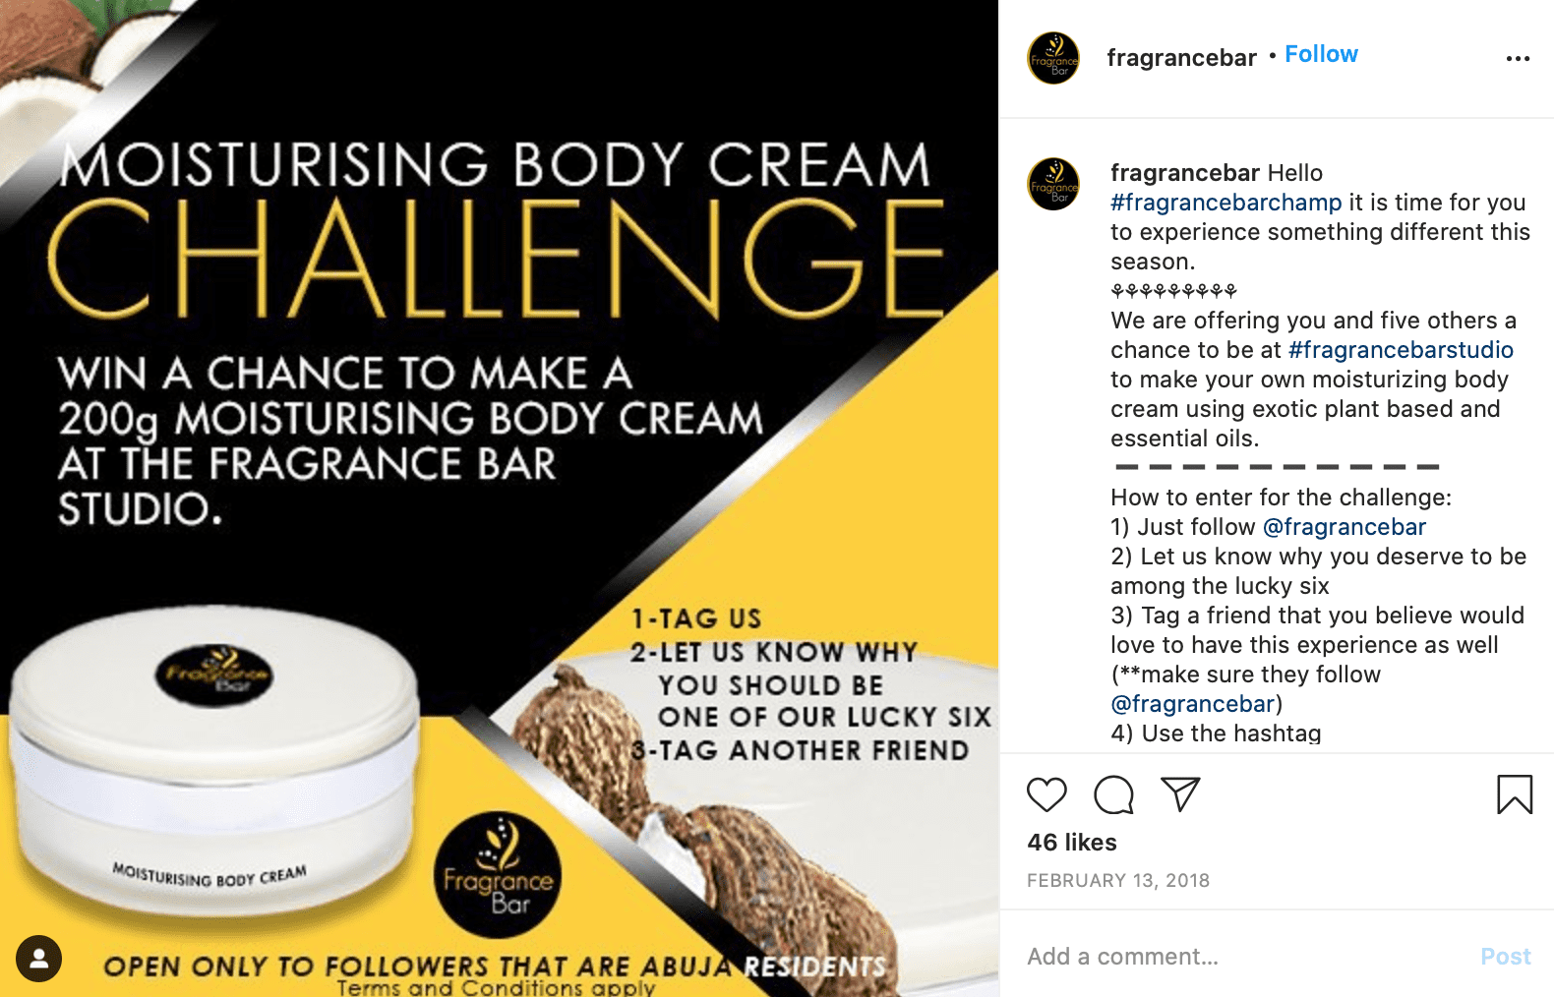Open the @fragrancebar mention in parentheses
The image size is (1554, 997).
pyautogui.click(x=1193, y=704)
